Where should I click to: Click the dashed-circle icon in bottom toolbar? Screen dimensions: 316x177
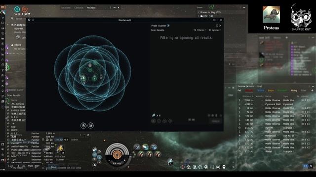(200, 167)
